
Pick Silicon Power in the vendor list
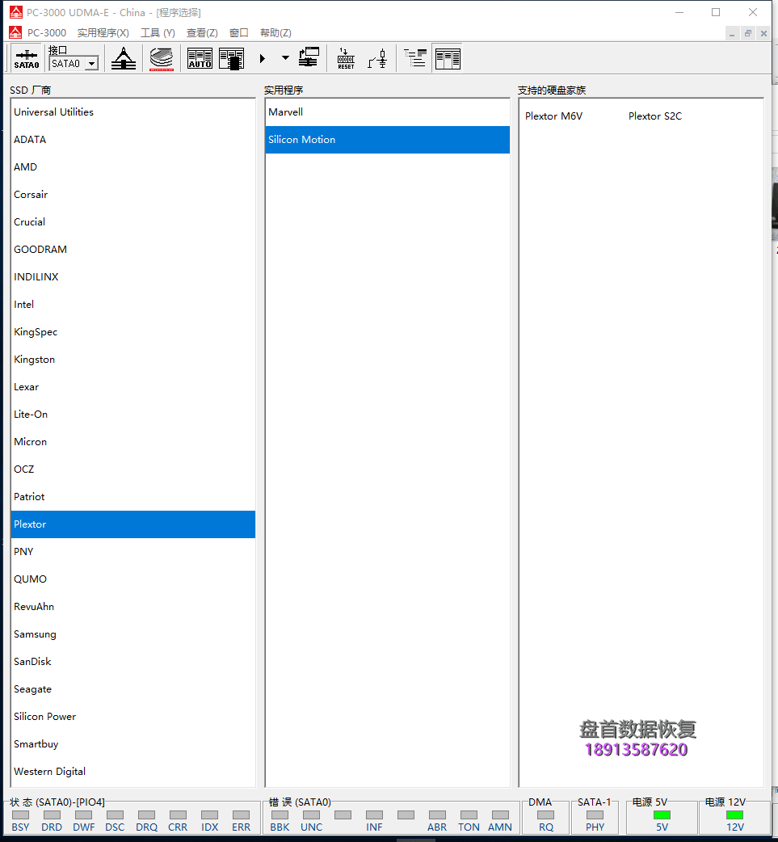pyautogui.click(x=132, y=716)
